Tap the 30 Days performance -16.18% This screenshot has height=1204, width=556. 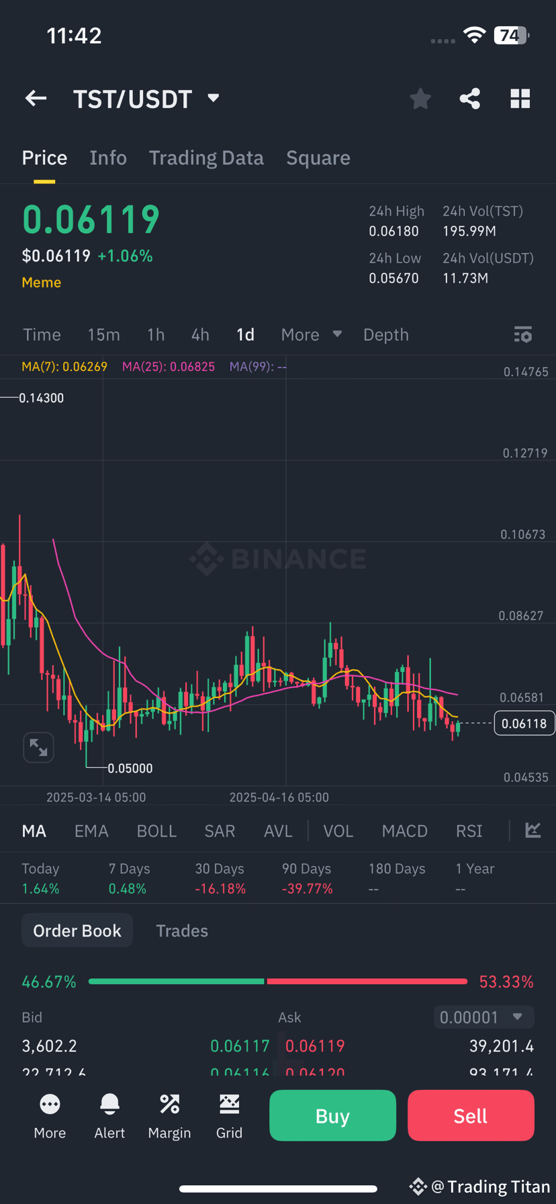point(220,889)
